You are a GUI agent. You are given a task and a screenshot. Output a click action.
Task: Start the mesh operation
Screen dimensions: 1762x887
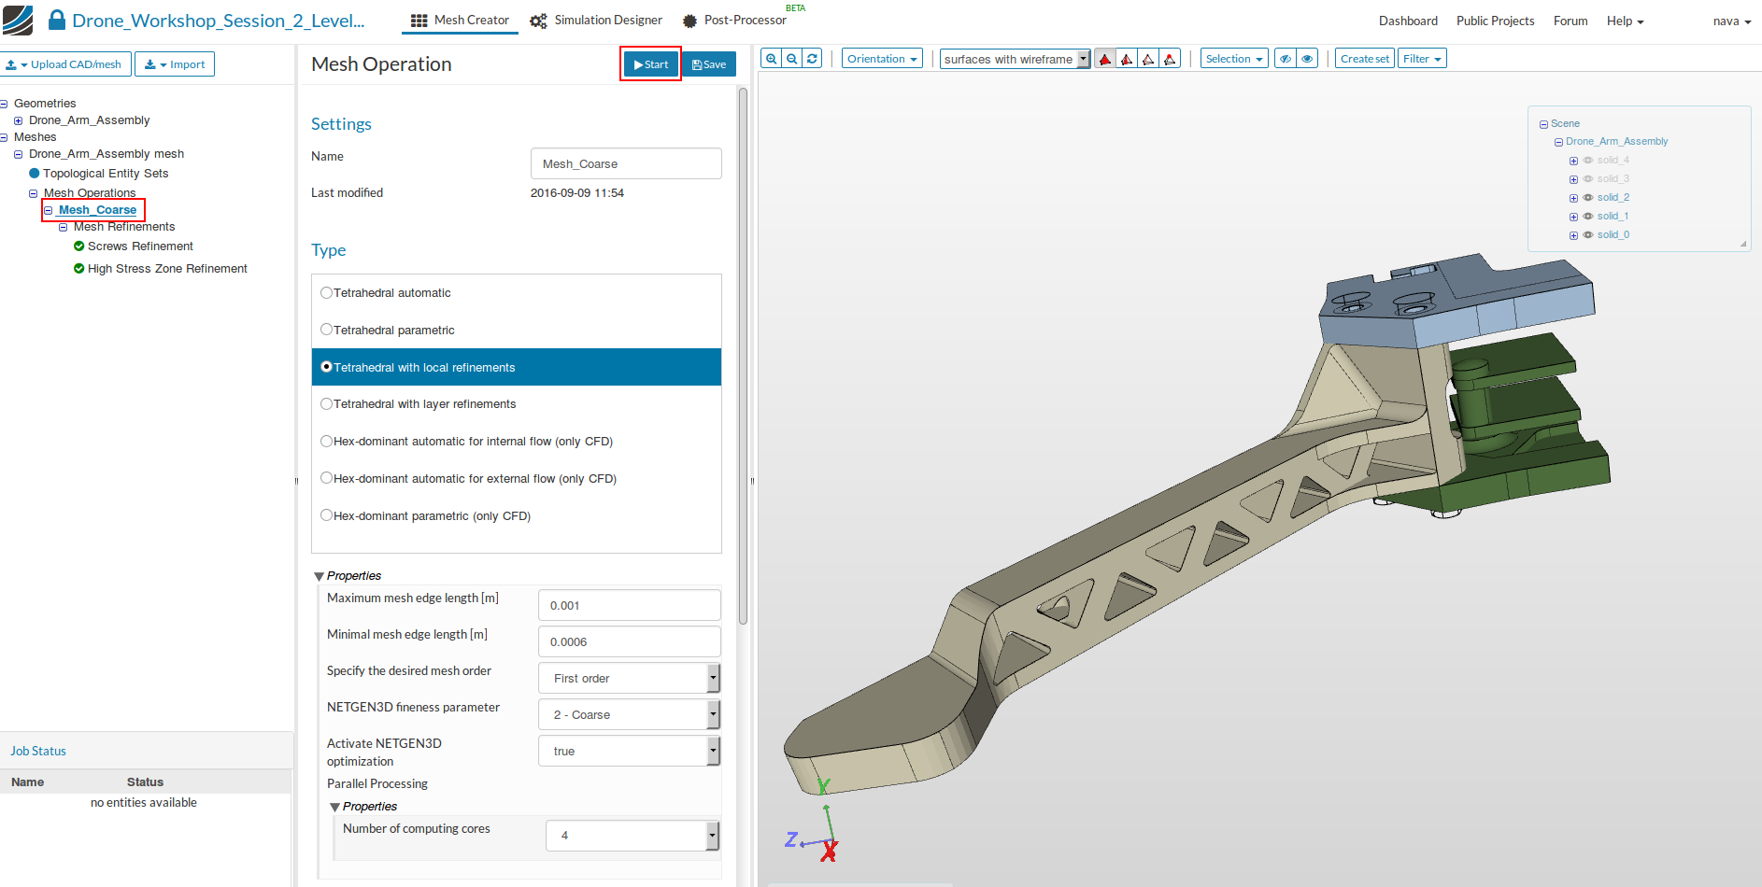pyautogui.click(x=651, y=64)
